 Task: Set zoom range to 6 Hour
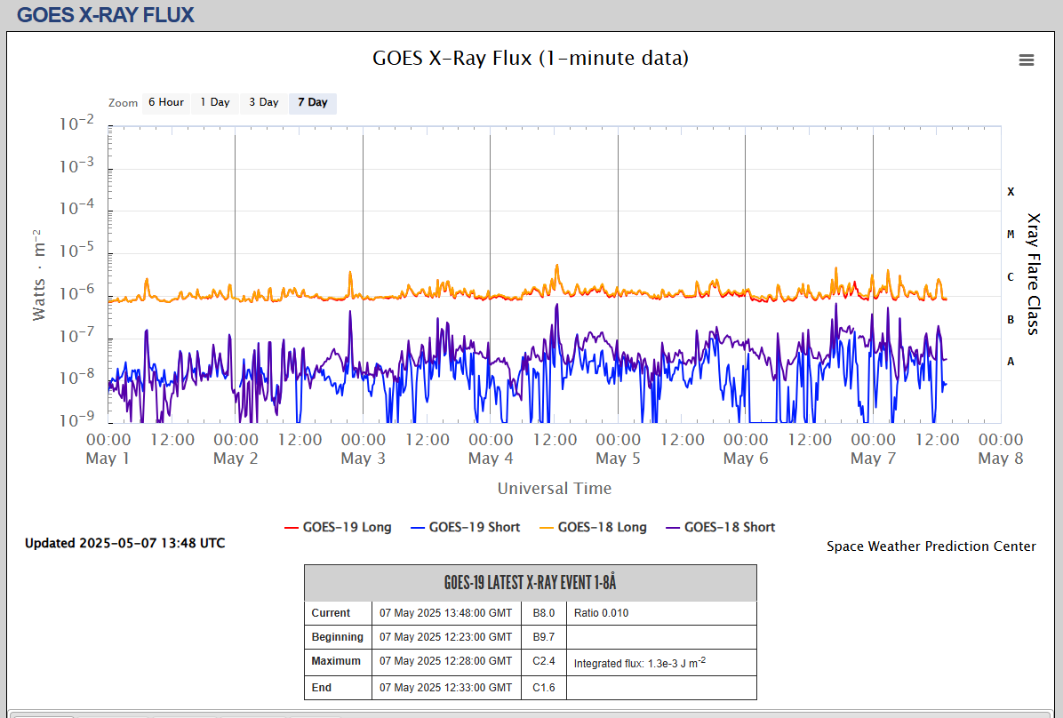coord(166,102)
